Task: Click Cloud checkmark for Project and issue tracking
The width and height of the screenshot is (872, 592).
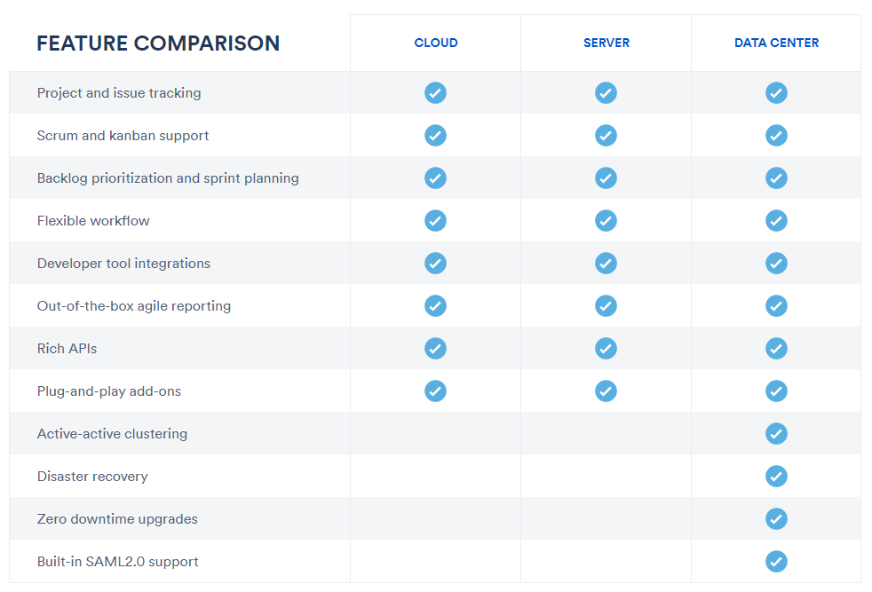Action: click(435, 93)
